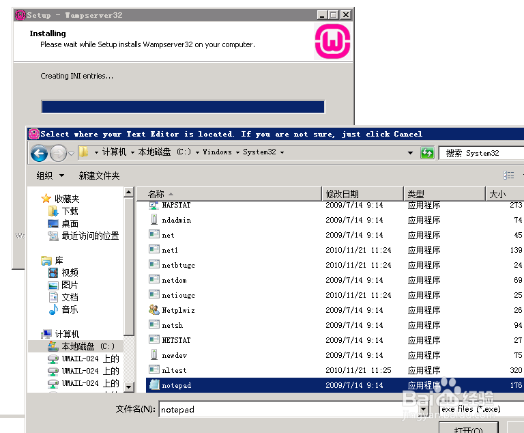
Task: Open 文档 library
Action: pos(70,297)
